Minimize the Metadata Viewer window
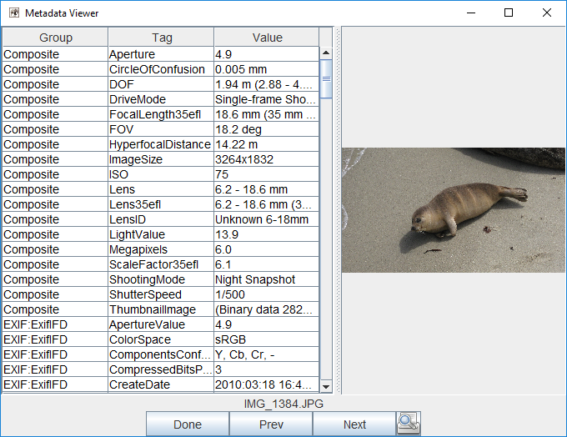Viewport: 567px width, 437px height. (x=469, y=13)
